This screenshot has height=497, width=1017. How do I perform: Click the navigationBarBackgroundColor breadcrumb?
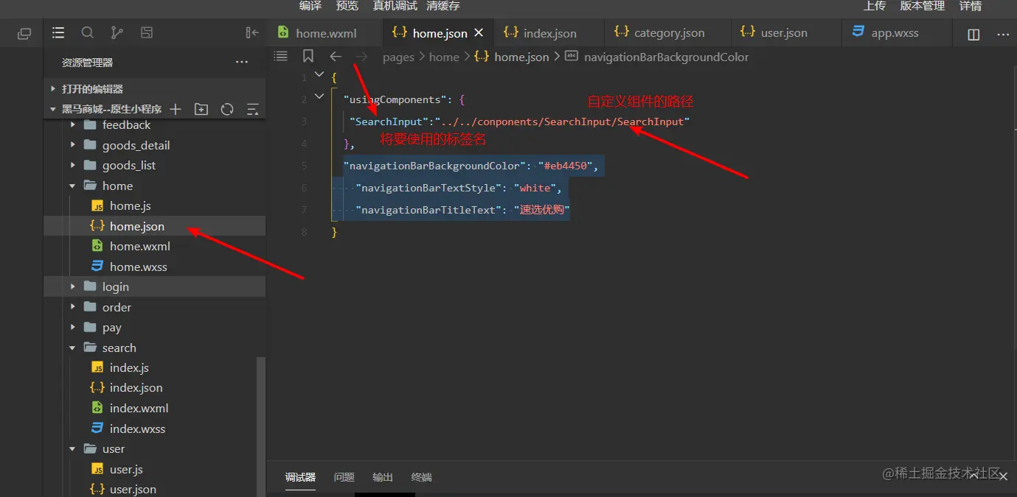[666, 57]
